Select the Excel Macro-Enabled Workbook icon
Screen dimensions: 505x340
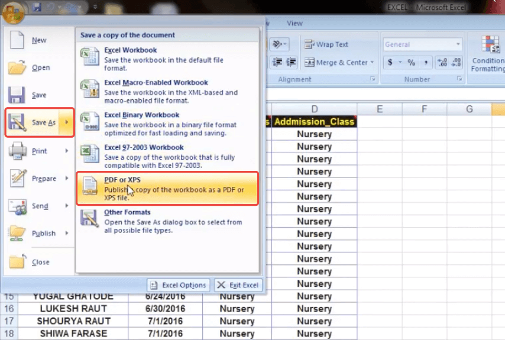(x=90, y=89)
